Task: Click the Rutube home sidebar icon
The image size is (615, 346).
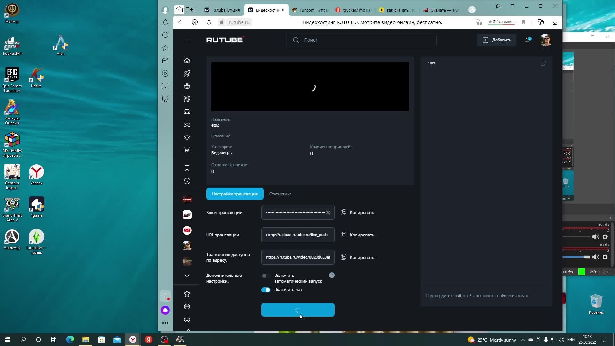Action: [x=187, y=61]
